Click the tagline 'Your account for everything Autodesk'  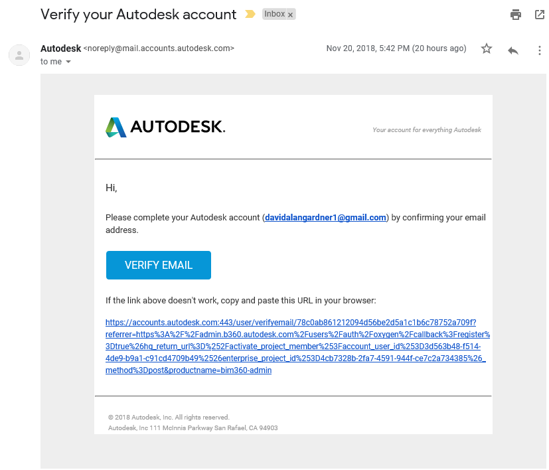click(x=426, y=130)
